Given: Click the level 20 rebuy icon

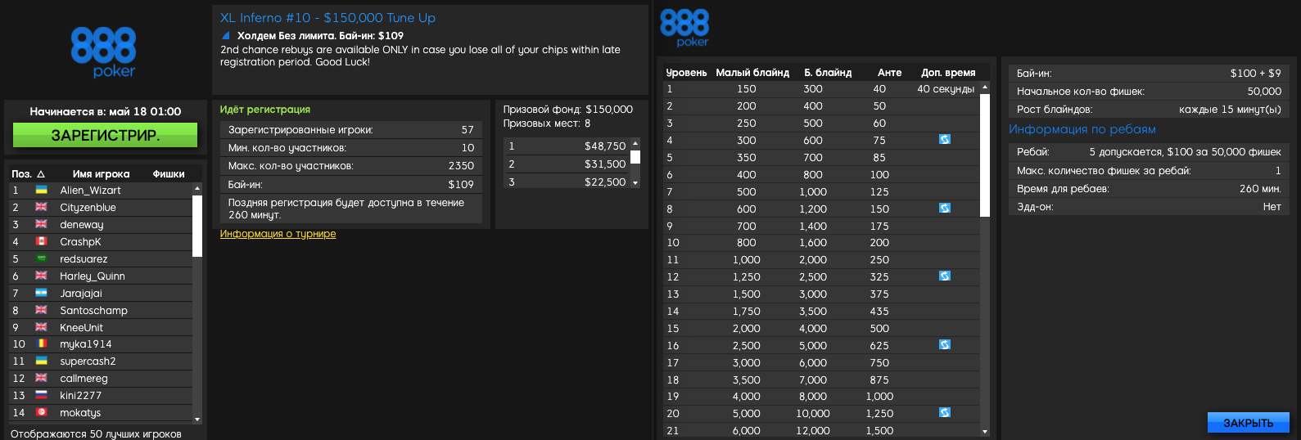Looking at the screenshot, I should 944,413.
